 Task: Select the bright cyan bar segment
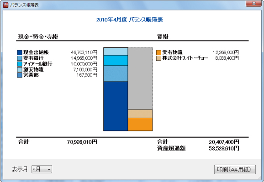click(x=116, y=60)
